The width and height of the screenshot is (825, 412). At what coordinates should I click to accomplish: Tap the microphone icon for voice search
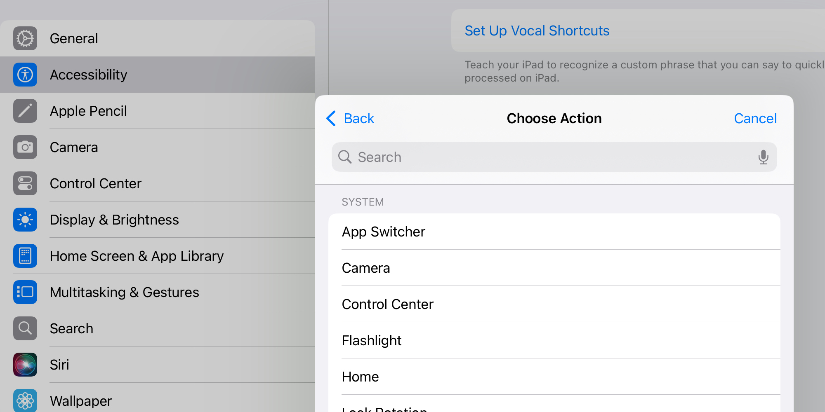(x=764, y=157)
